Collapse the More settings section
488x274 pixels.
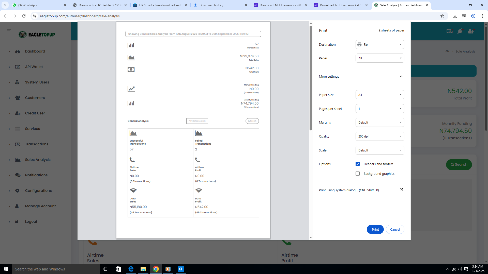click(401, 76)
